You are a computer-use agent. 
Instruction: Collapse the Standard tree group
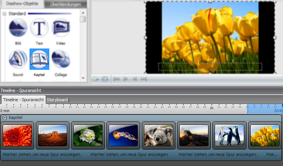click(x=5, y=14)
